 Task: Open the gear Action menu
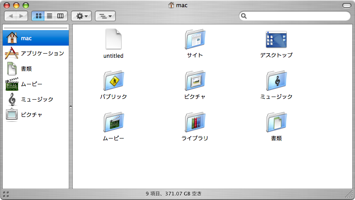(x=81, y=16)
